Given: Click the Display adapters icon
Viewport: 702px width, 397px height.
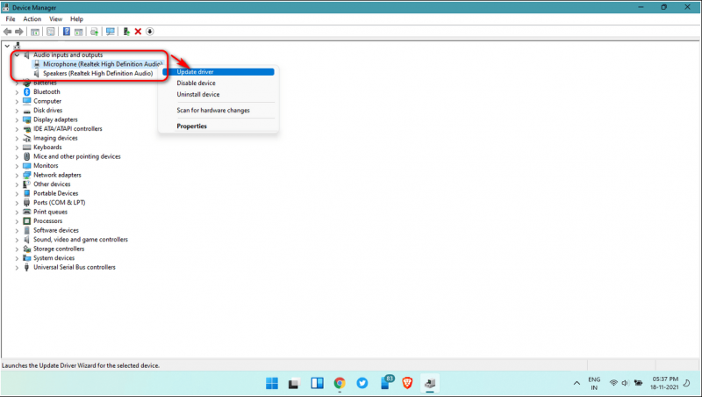Looking at the screenshot, I should click(26, 119).
